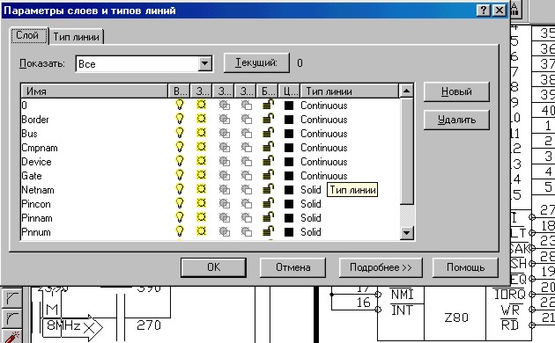Toggle visibility bulb for Border layer

[180, 119]
